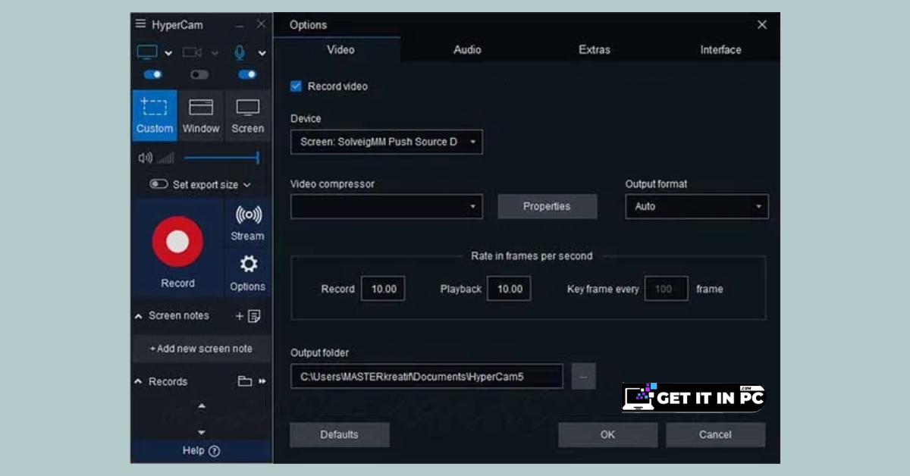Switch to the Video tab

coord(340,49)
